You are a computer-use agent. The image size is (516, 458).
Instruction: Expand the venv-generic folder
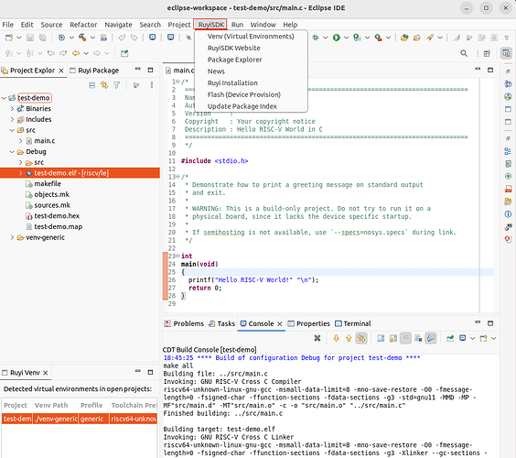tap(12, 237)
